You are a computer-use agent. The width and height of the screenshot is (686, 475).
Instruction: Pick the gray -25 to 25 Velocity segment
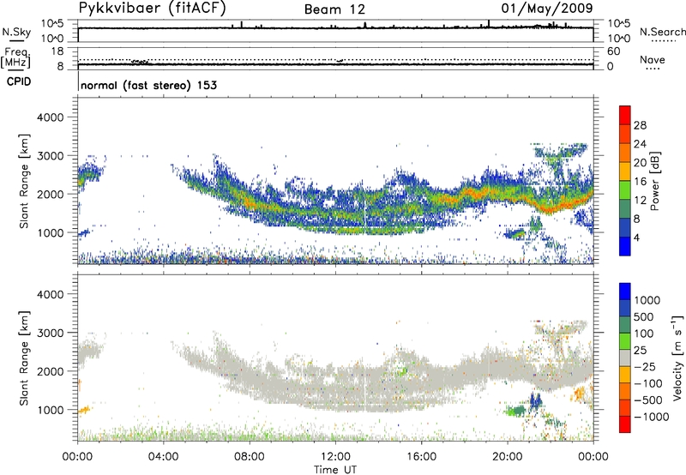click(x=625, y=358)
